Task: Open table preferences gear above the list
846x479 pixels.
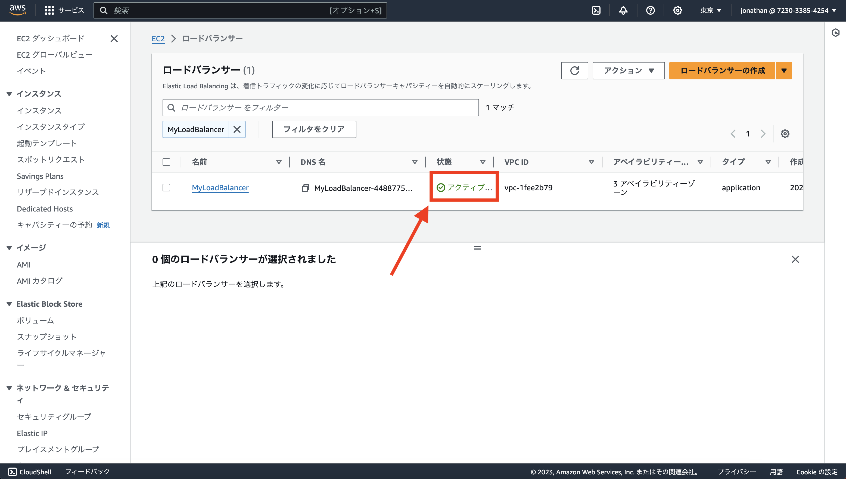Action: pyautogui.click(x=785, y=133)
